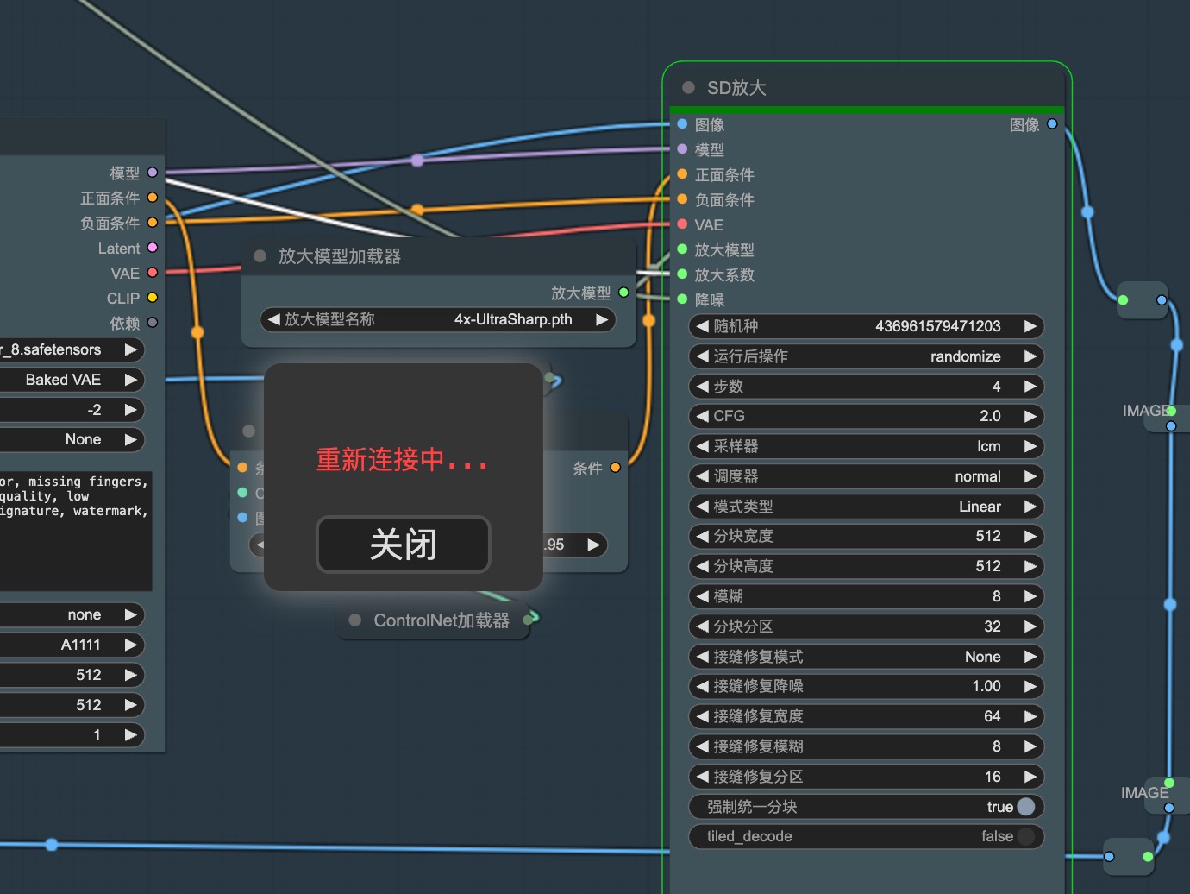The height and width of the screenshot is (894, 1190).
Task: Decrease CFG value with left arrow
Action: point(702,416)
